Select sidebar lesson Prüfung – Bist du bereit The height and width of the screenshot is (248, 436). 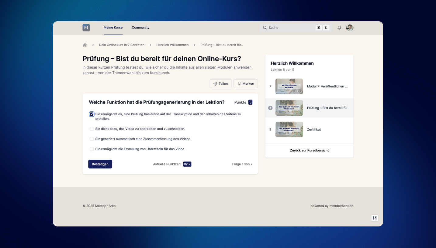(x=328, y=108)
